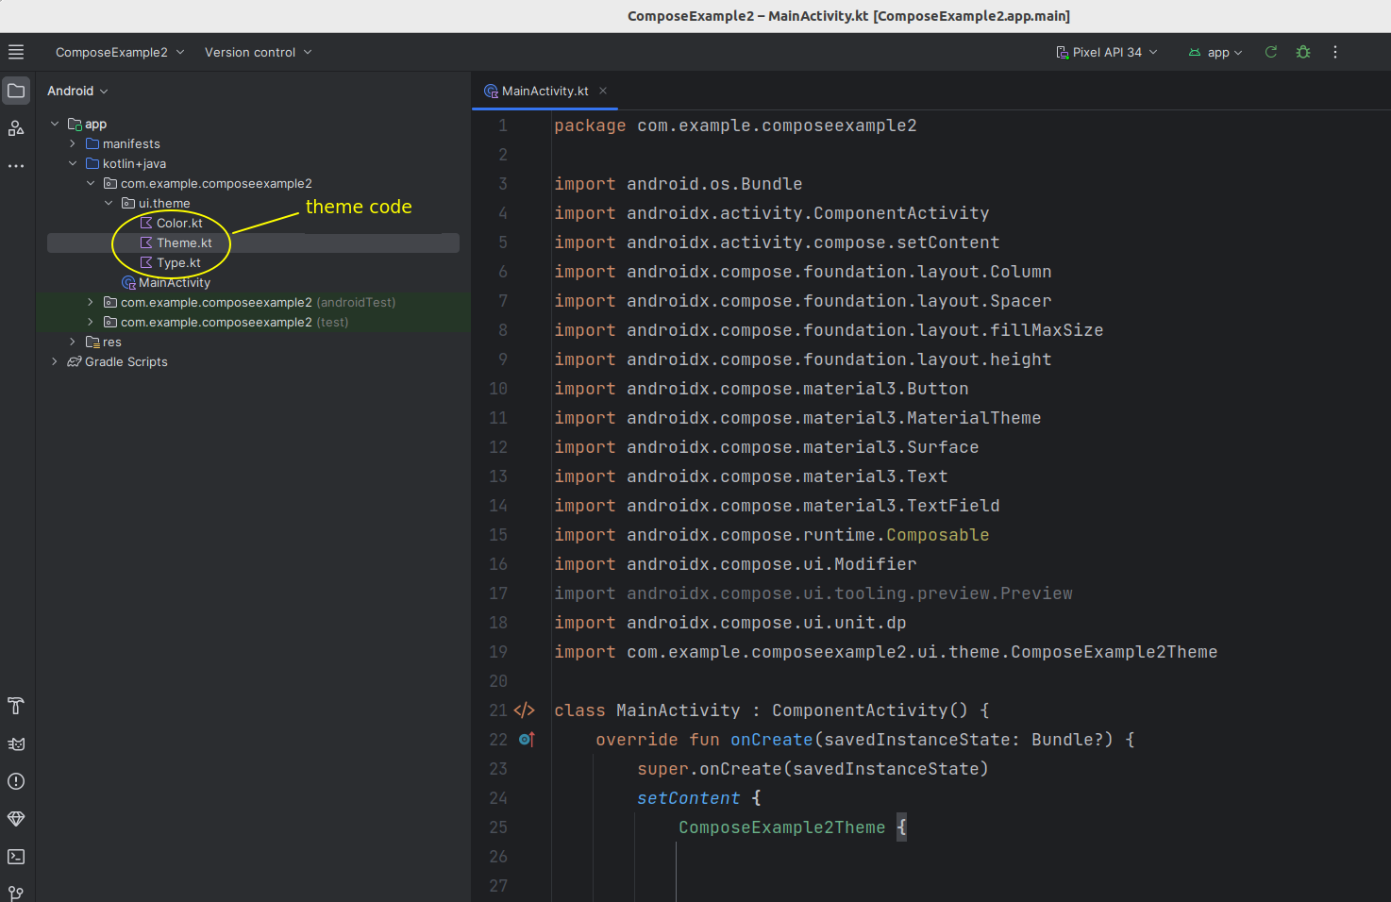The image size is (1391, 902).
Task: Collapse the kotlin+java folder
Action: point(73,163)
